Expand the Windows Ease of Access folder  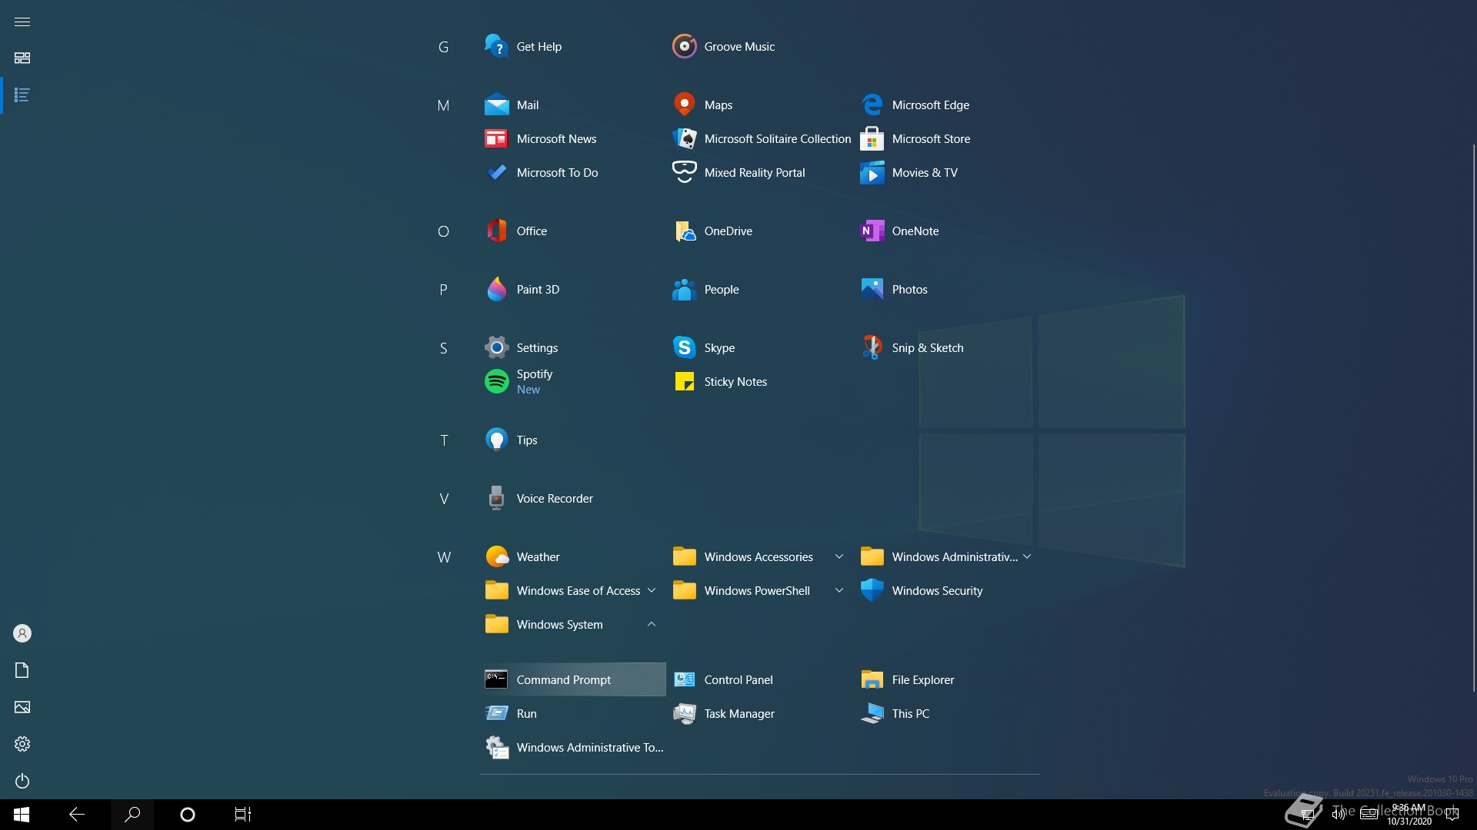[x=572, y=590]
